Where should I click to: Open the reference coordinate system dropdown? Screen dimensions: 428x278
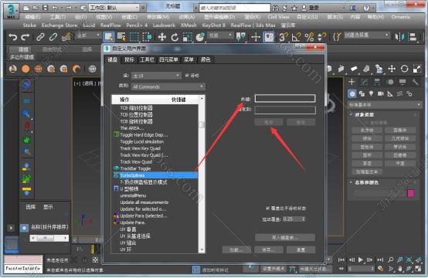point(220,36)
